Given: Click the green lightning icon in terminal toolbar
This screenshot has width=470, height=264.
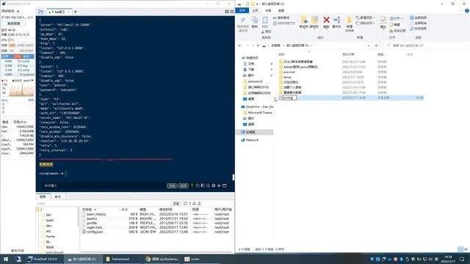Looking at the screenshot, I should coord(192,186).
